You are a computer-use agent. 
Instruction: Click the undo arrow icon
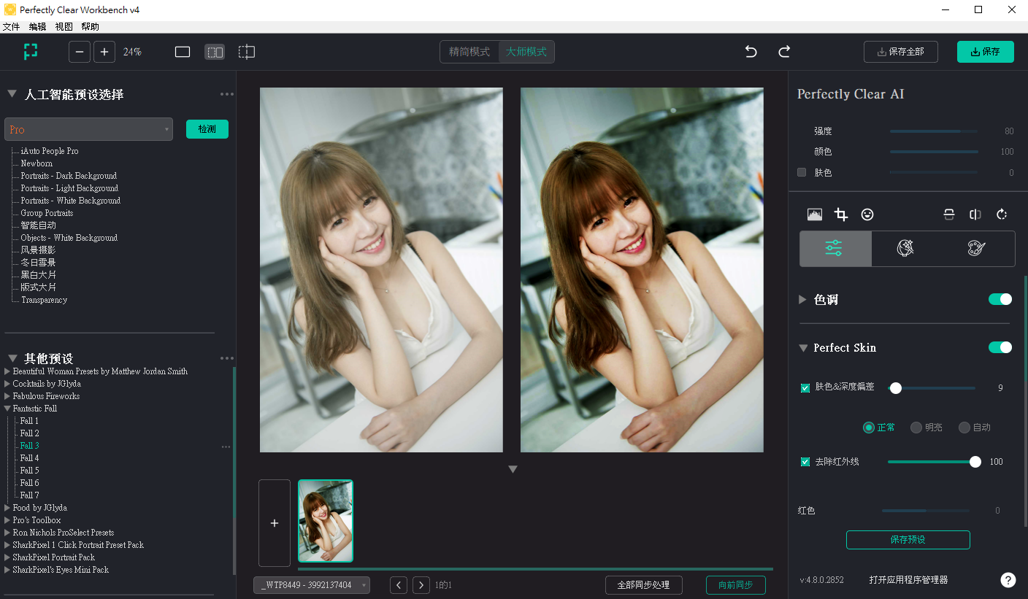(751, 52)
